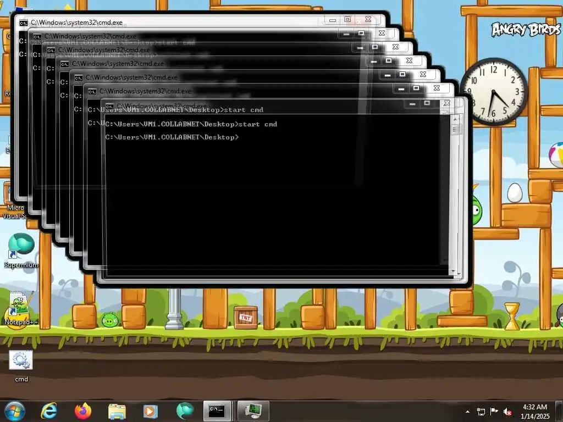Maximize the frontmost cmd window
Viewport: 563px width, 422px height.
427,103
